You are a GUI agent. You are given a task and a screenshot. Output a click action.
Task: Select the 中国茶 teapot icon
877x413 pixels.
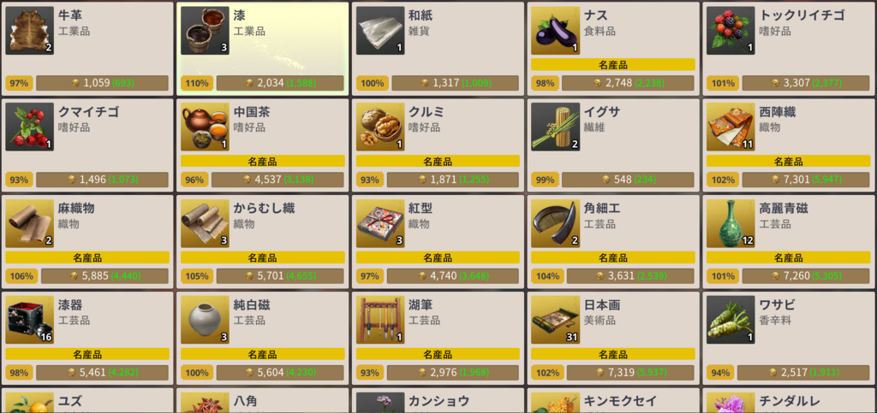click(x=205, y=127)
